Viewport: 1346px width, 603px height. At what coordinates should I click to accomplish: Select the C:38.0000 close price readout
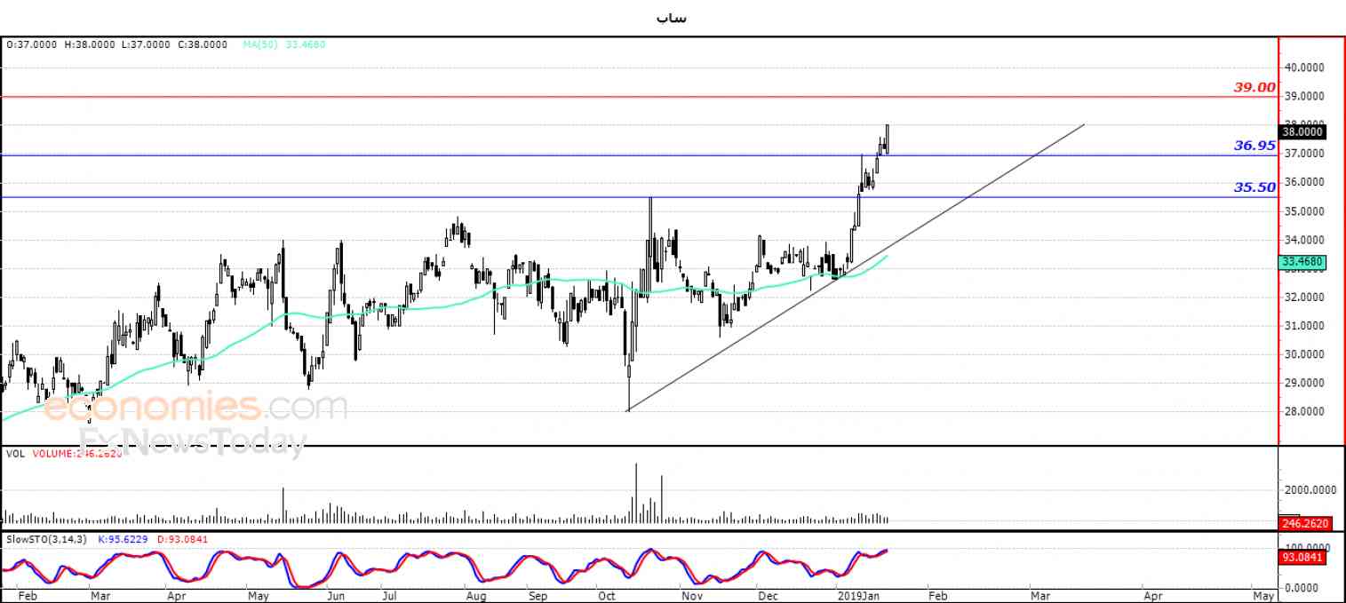tap(203, 44)
